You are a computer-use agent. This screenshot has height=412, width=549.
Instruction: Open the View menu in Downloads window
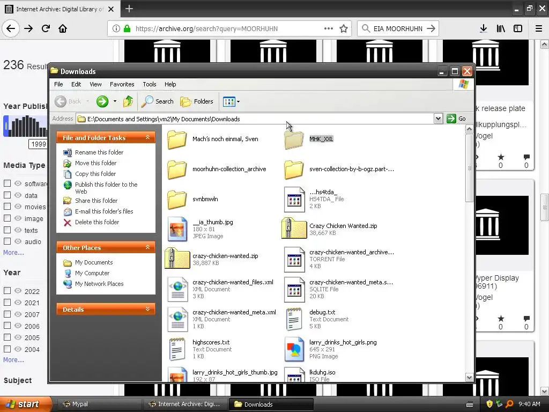(x=95, y=84)
